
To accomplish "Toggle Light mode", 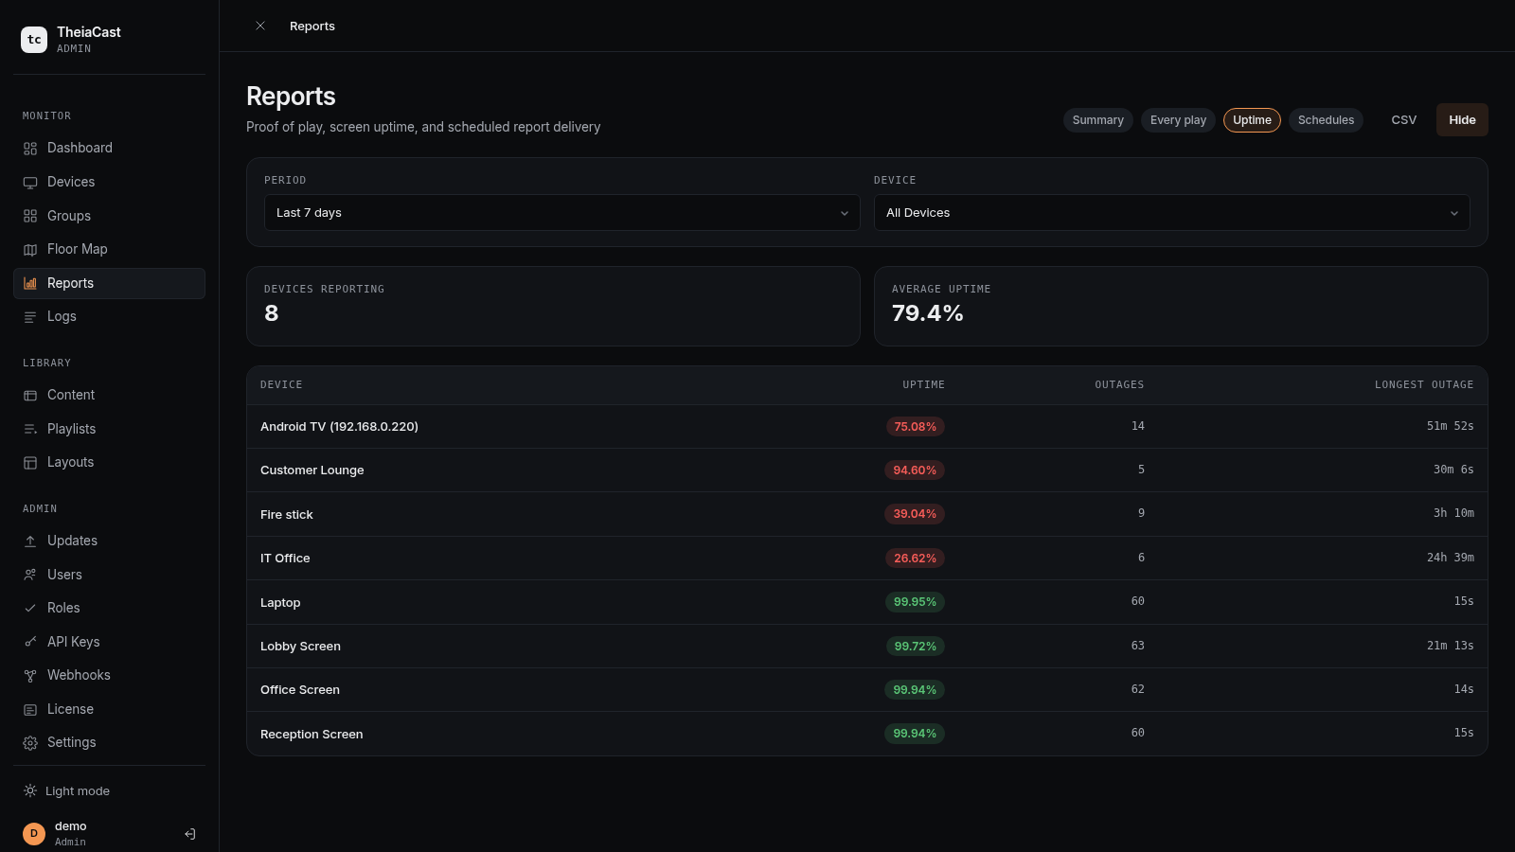I will point(66,791).
